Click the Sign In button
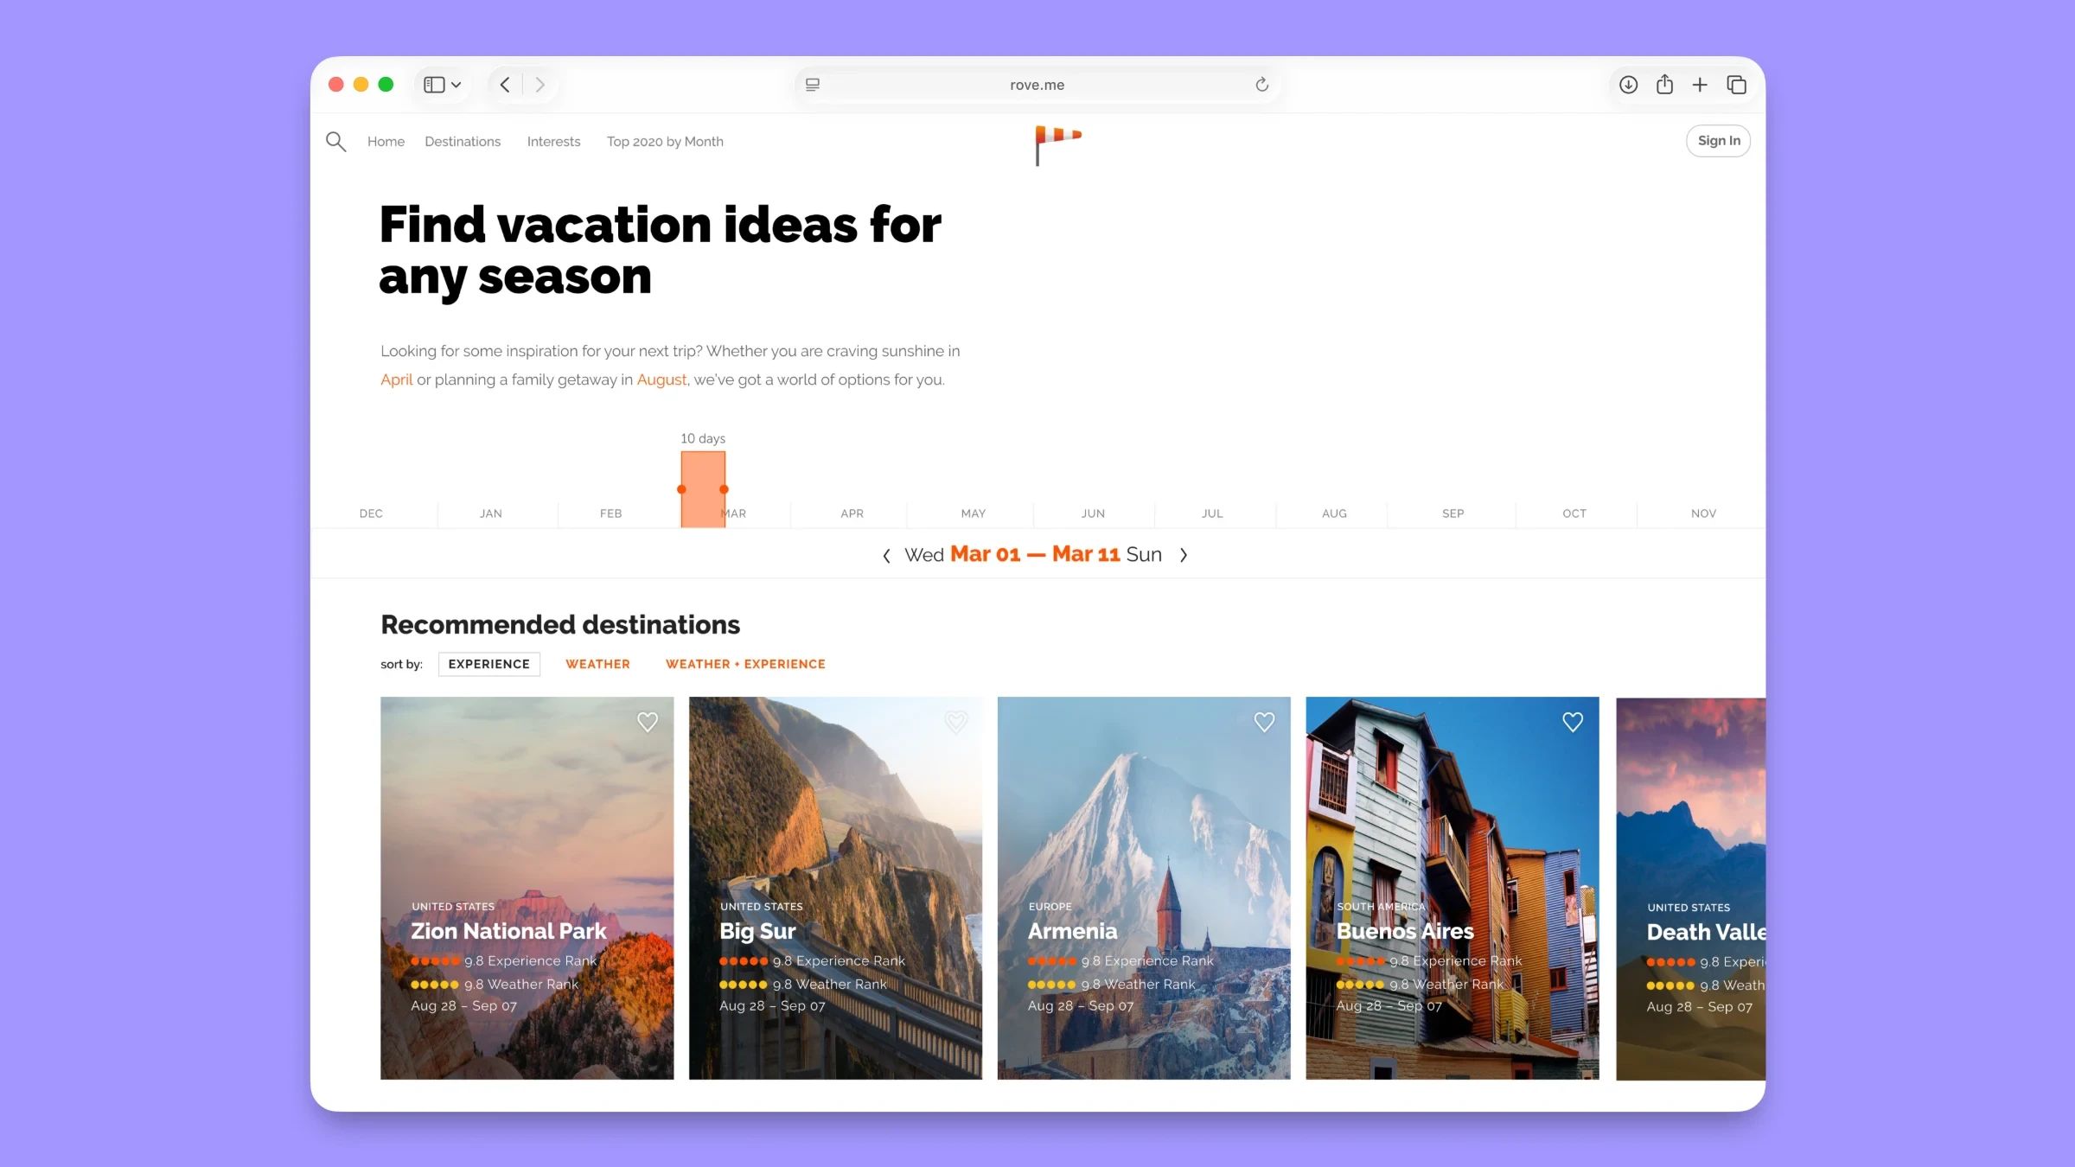 (1718, 141)
